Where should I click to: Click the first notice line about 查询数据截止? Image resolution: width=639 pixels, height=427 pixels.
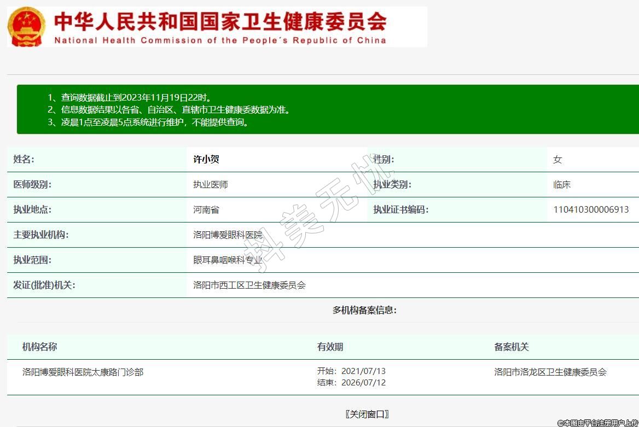[x=130, y=97]
